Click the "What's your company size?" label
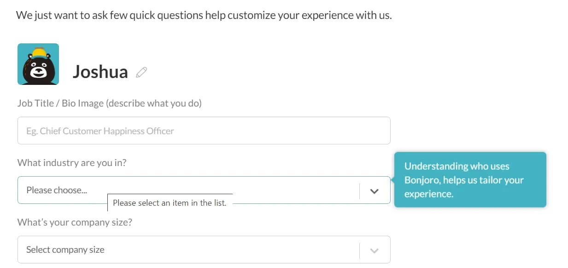 point(75,222)
